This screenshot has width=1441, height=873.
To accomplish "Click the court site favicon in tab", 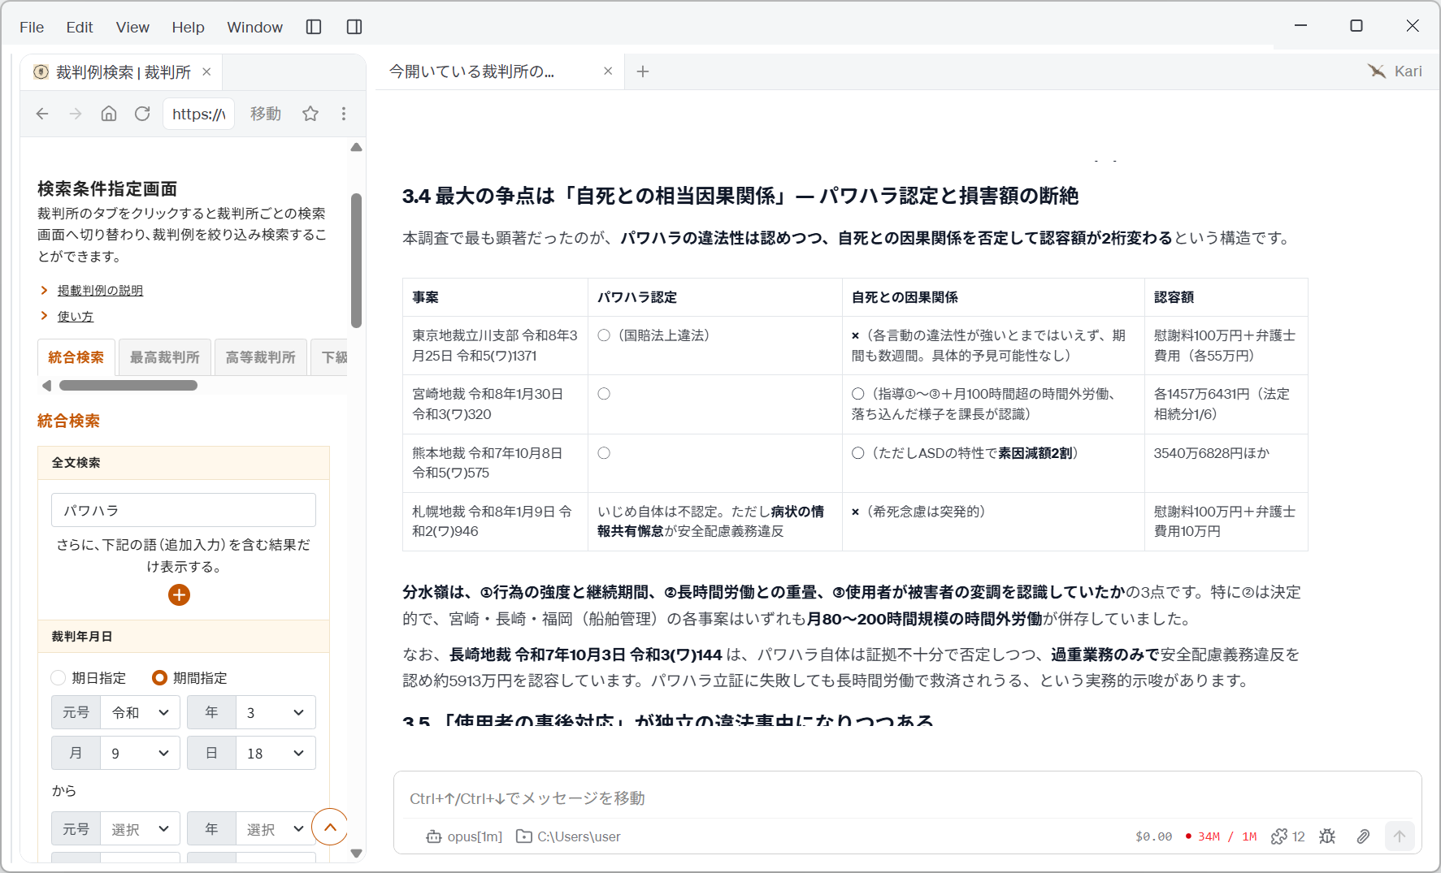I will click(x=41, y=71).
